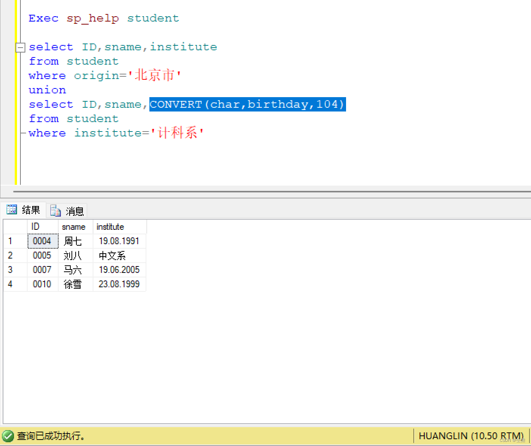Select the ID column header
The width and height of the screenshot is (531, 446).
(x=43, y=227)
